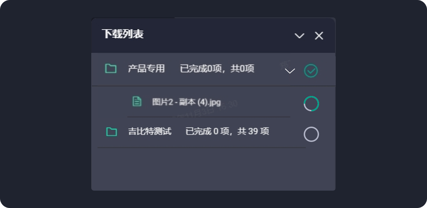
Task: Click the progress ring for 图片2 - 副本 (4).jpg
Action: [x=311, y=104]
